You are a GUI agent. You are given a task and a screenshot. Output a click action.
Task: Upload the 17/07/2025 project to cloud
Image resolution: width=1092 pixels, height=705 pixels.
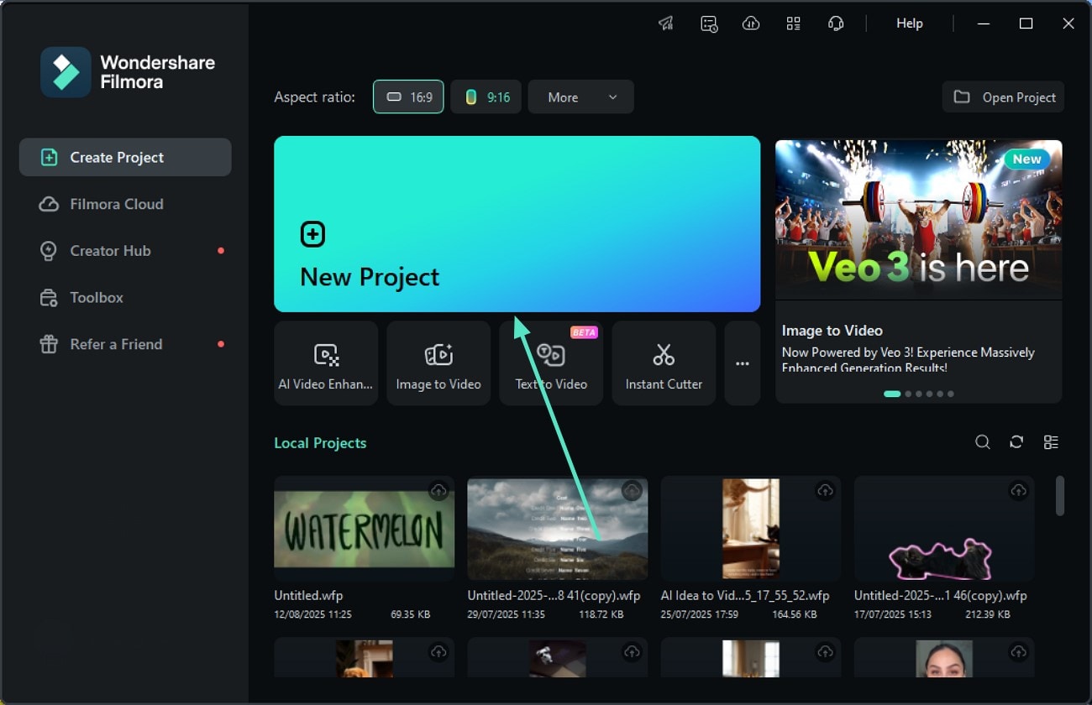click(1018, 490)
